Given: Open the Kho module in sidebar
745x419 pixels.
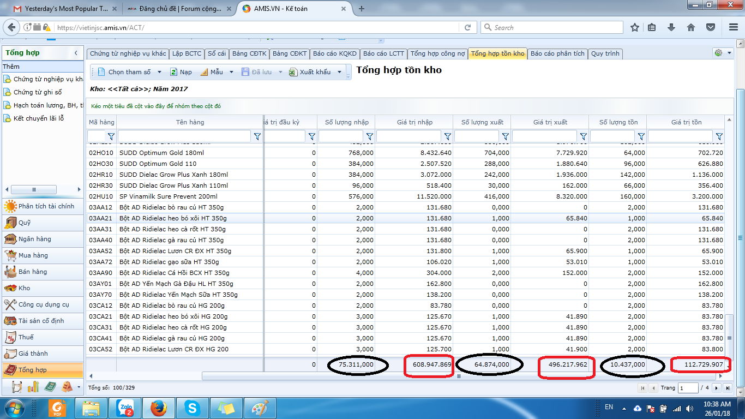Looking at the screenshot, I should [x=43, y=288].
